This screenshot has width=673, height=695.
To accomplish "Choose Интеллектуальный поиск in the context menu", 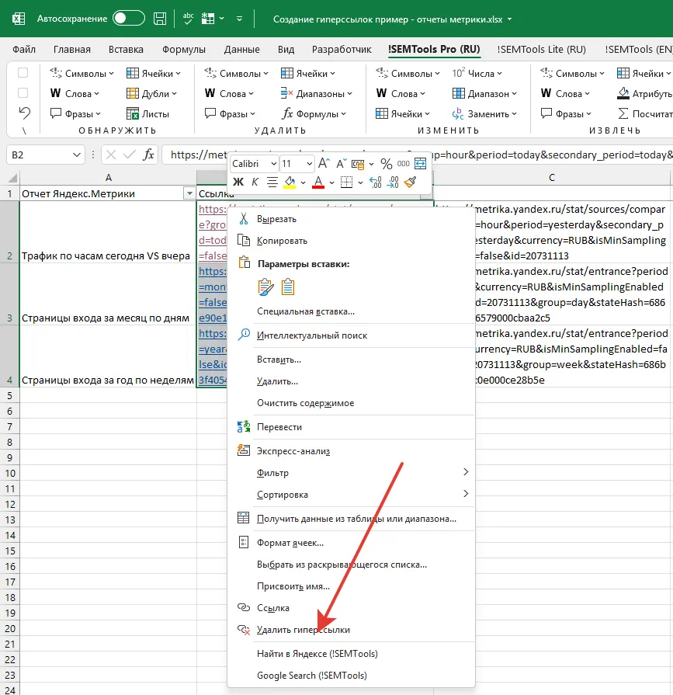I will [x=351, y=335].
